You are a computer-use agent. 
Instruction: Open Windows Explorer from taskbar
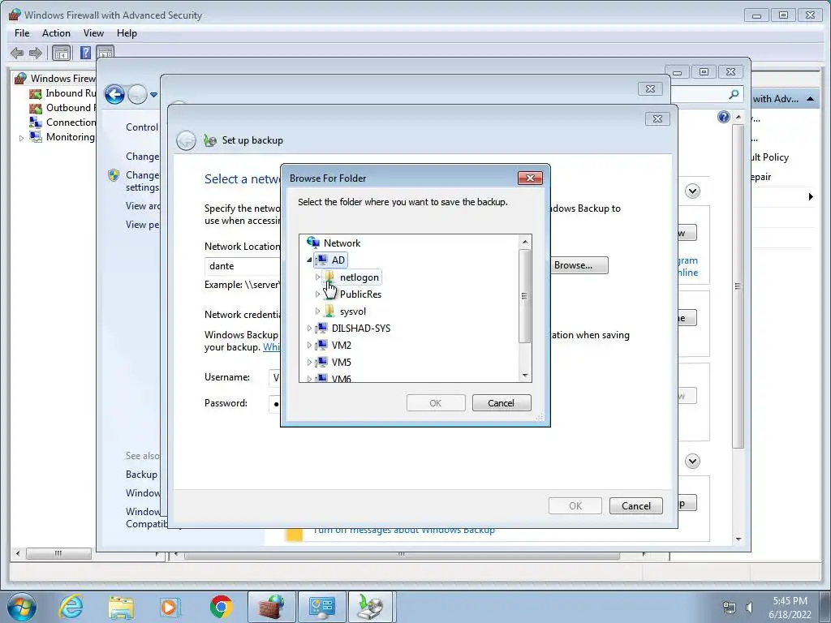(x=121, y=607)
